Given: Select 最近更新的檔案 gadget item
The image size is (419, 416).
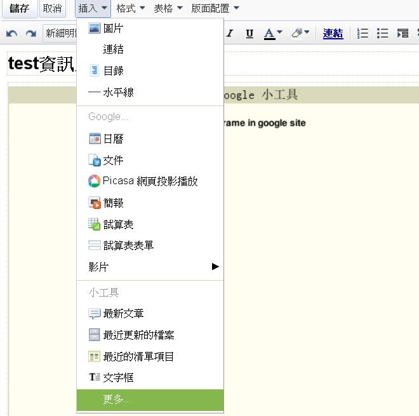Looking at the screenshot, I should point(150,335).
